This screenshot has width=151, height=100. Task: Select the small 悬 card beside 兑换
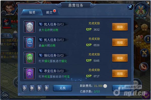pyautogui.click(x=39, y=88)
